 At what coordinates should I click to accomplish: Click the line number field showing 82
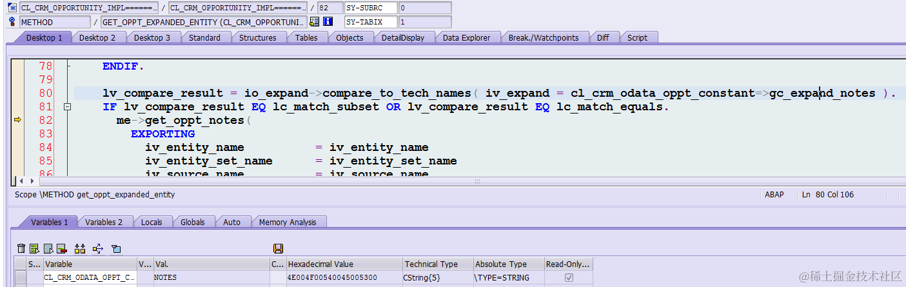click(x=330, y=8)
